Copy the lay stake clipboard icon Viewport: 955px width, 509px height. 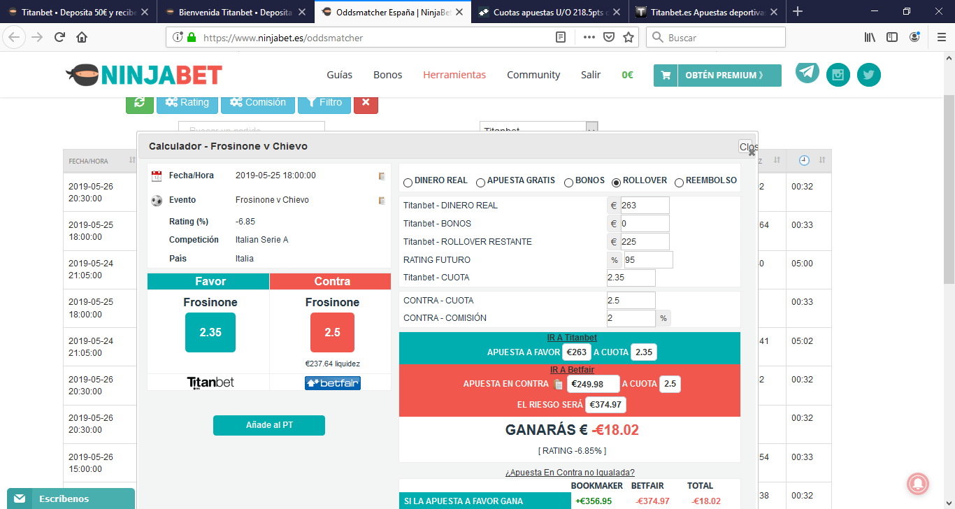(558, 385)
